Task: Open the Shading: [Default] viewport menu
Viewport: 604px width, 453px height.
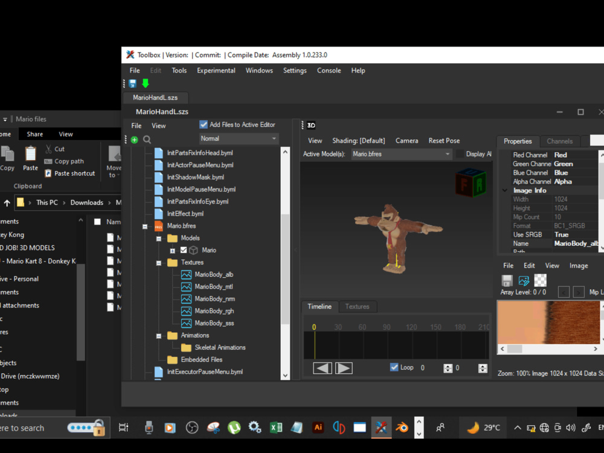Action: tap(359, 141)
